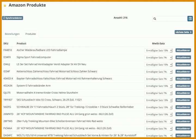The height and width of the screenshot is (139, 196).
Task: Click the magnifier search icon
Action: click(x=155, y=19)
